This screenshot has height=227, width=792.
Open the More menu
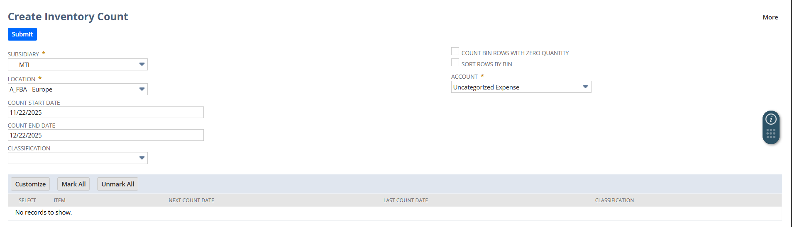click(770, 17)
